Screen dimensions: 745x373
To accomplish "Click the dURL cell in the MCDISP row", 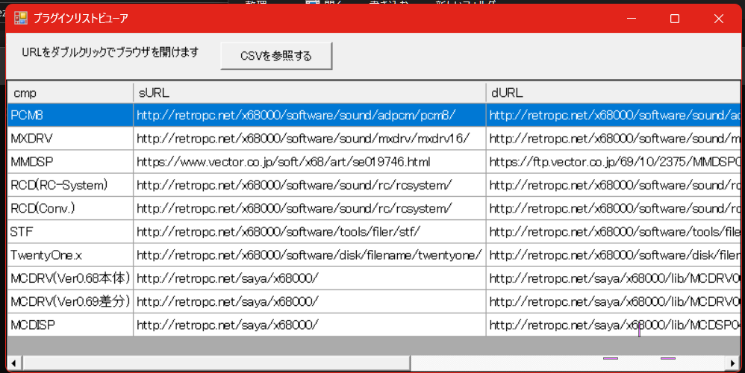I will click(613, 324).
